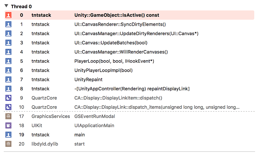The image size is (258, 161).
Task: Select the WillRenderCanvases stack frame
Action: (x=121, y=52)
